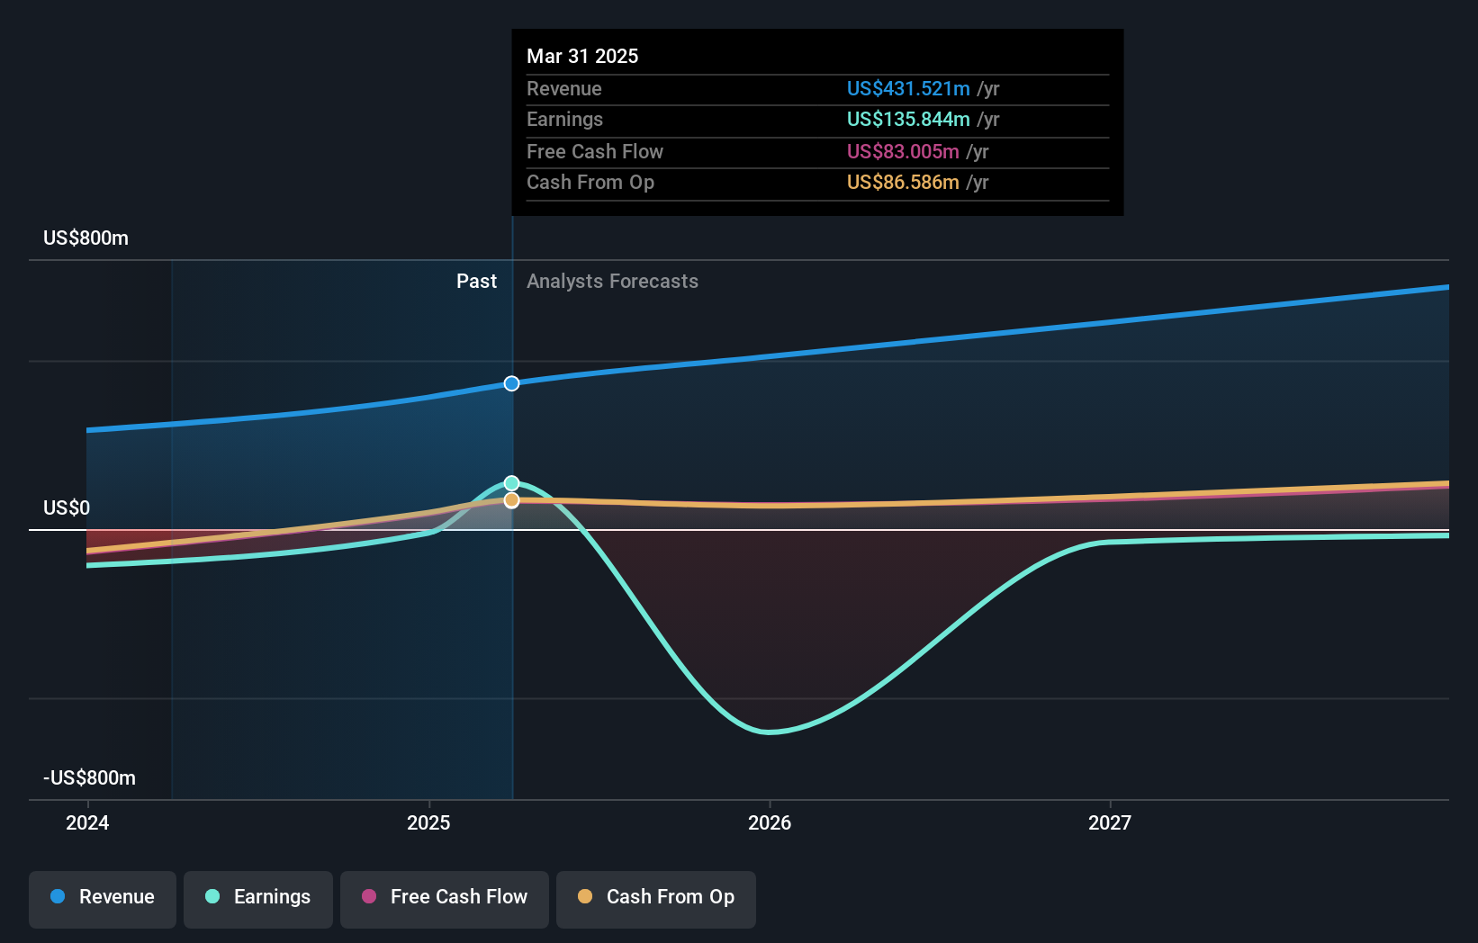Click the US$83.005m free cash flow value

tap(903, 151)
